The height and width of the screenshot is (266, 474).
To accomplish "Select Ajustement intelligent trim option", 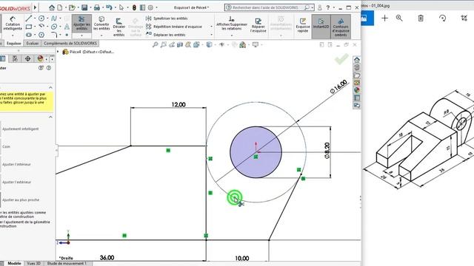I will tap(20, 129).
